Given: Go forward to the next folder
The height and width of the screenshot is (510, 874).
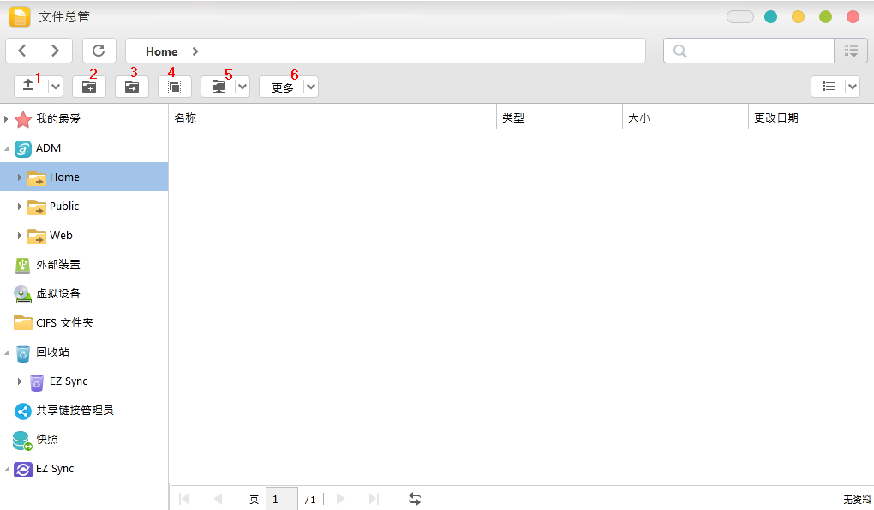Looking at the screenshot, I should [56, 51].
